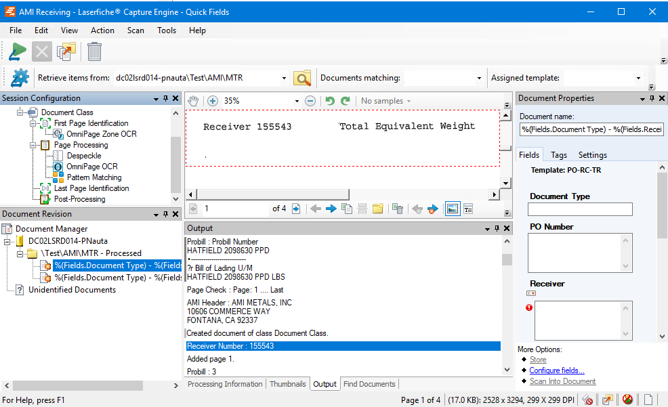Click the Configure fields link

pos(557,370)
